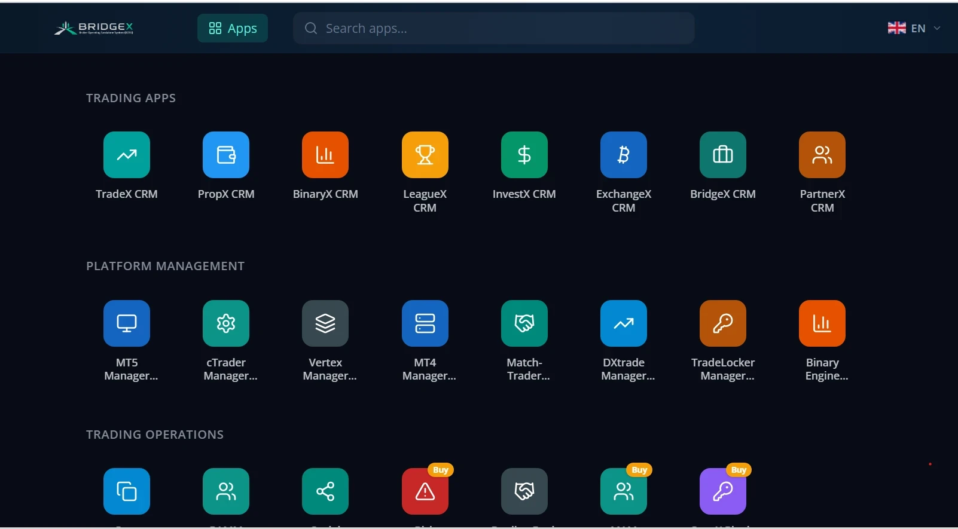Focus the Search apps field

[493, 28]
